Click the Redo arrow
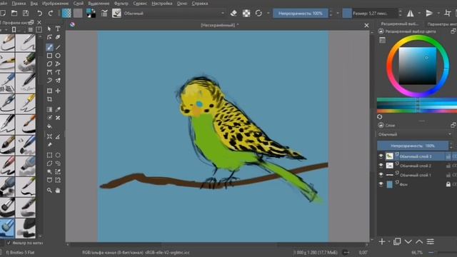Viewport: 457px width, 257px height. click(x=51, y=13)
